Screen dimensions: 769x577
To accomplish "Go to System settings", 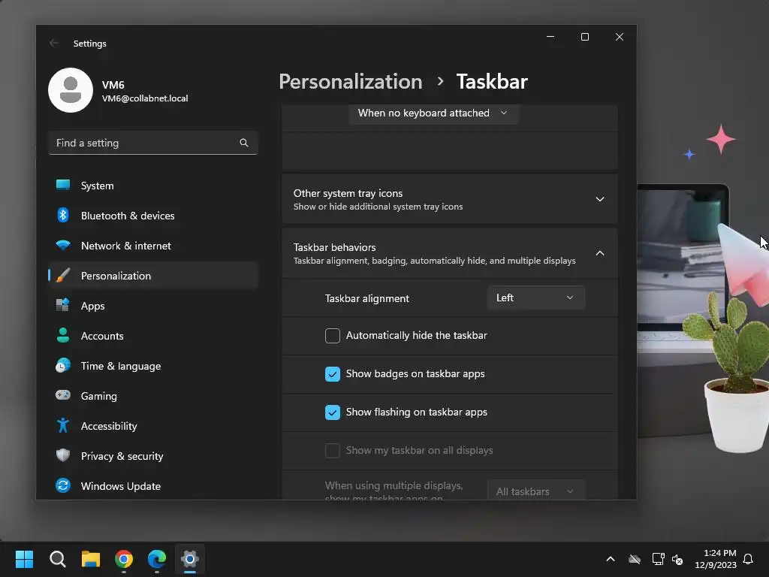I will 153,186.
